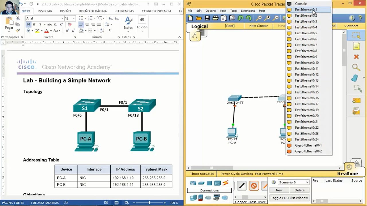Open the font color dropdown arrow
The width and height of the screenshot is (367, 206).
coord(51,31)
